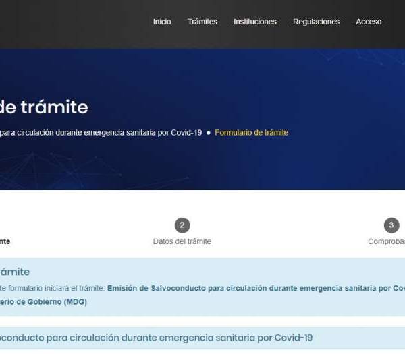Open Instituciones in the top navigation
The image size is (405, 354).
click(254, 22)
